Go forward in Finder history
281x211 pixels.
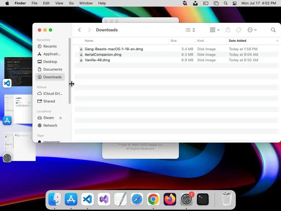(x=89, y=30)
